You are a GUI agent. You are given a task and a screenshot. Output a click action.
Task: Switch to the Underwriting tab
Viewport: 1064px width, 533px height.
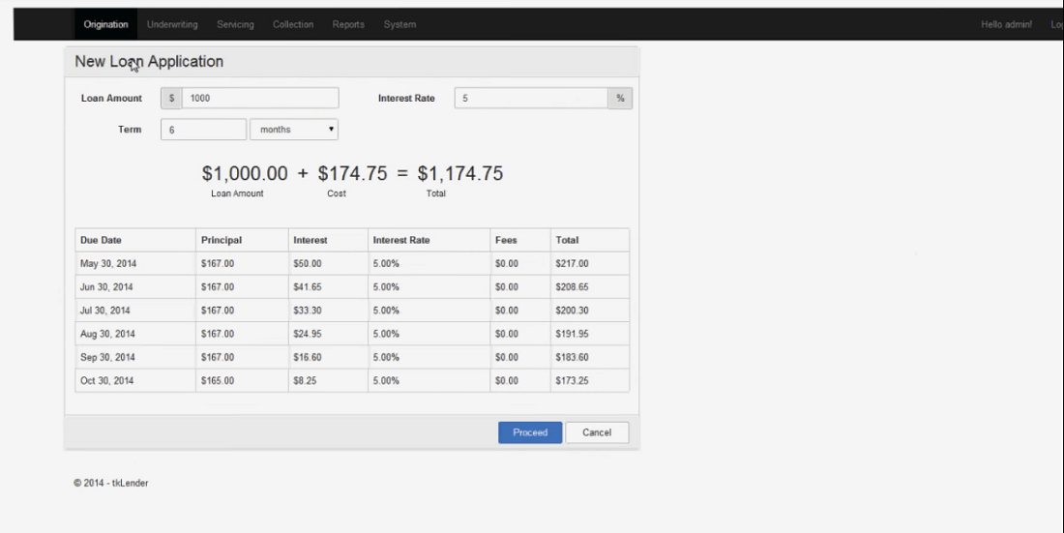[x=172, y=24]
